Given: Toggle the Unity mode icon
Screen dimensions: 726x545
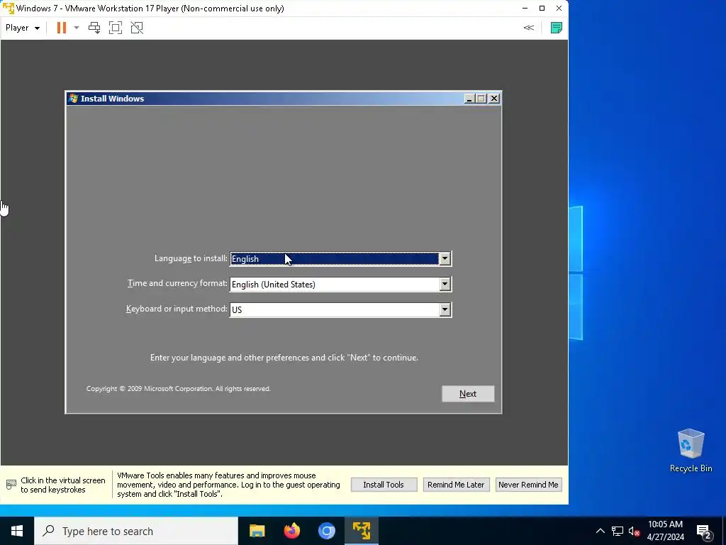Looking at the screenshot, I should click(x=137, y=28).
